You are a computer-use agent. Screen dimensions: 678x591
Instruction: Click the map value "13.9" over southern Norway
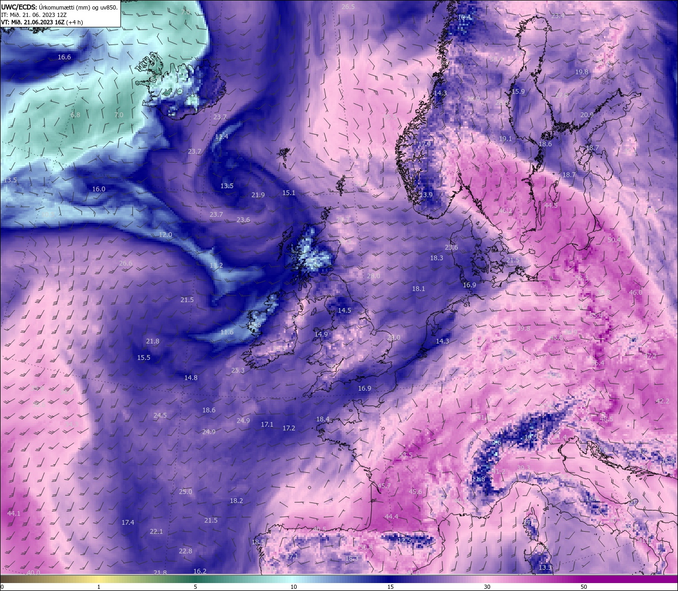(426, 195)
